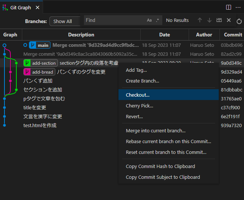Screen dimensions: 244x200
Task: Toggle opening commit details from find
Action: (219, 20)
